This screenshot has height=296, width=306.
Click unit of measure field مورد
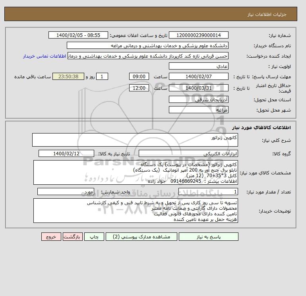[x=66, y=192]
